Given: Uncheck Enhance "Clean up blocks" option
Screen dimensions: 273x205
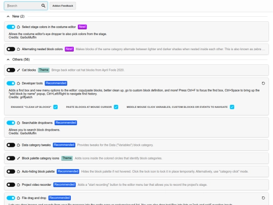Looking at the screenshot, I should tap(56, 107).
